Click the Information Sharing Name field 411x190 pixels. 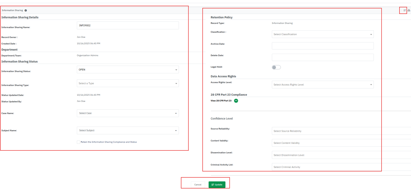coord(128,25)
